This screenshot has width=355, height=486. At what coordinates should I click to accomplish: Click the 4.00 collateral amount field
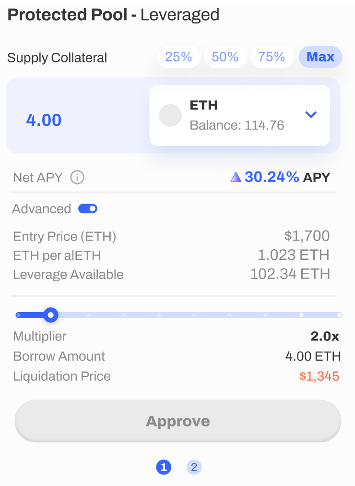coord(44,120)
